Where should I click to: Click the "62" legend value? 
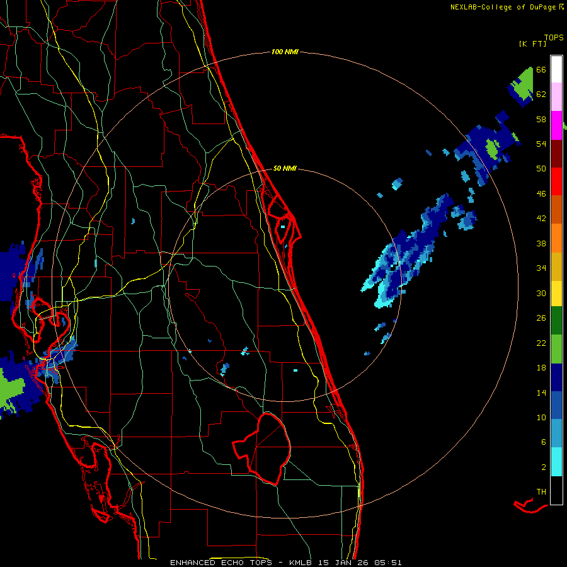click(x=541, y=94)
